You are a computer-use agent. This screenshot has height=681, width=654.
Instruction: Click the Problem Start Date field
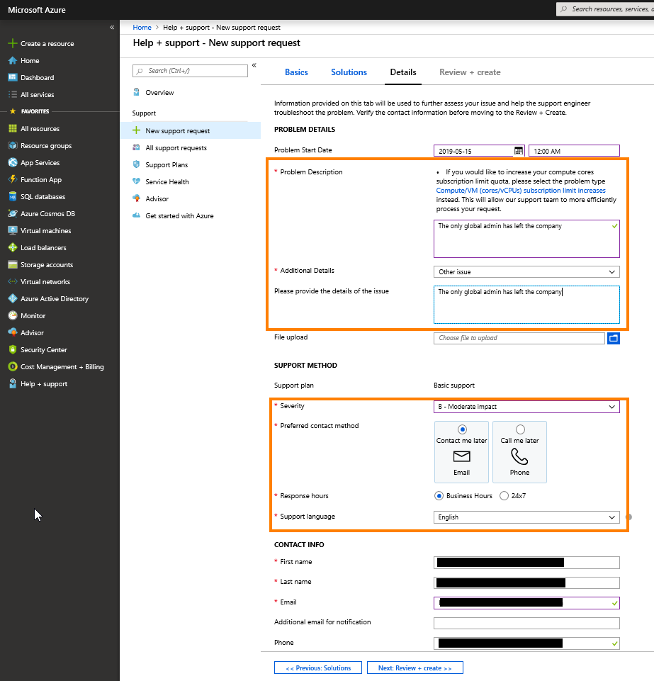479,151
